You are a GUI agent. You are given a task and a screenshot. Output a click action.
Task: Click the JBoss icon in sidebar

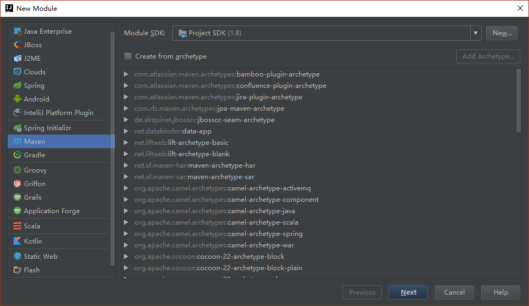pos(17,45)
